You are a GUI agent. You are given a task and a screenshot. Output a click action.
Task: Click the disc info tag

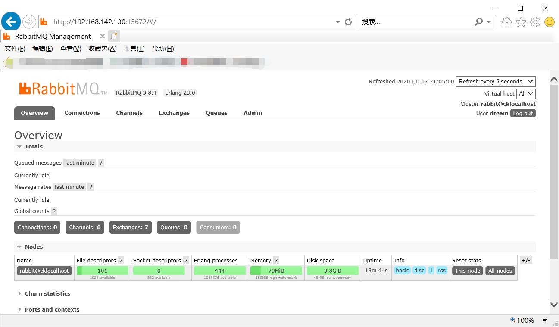(x=419, y=270)
